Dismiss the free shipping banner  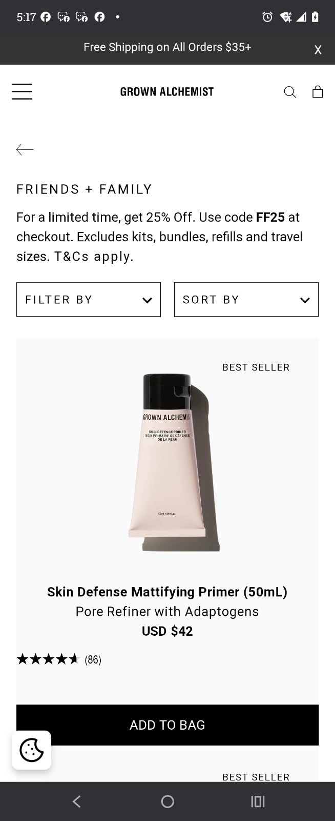[x=318, y=50]
